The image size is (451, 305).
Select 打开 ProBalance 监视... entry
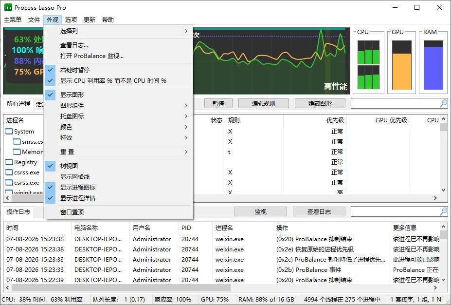[118, 56]
